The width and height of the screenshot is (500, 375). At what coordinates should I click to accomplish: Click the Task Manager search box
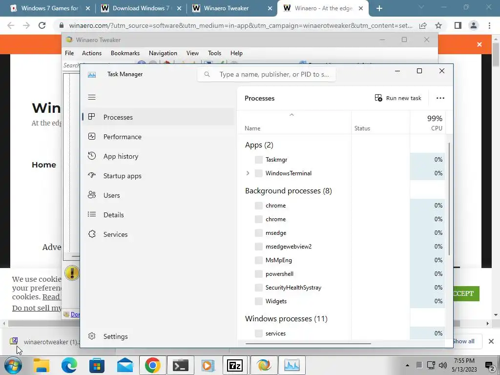267,74
